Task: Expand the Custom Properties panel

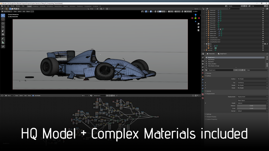Action: click(211, 119)
